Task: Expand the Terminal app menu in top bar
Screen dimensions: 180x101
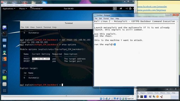Action: (x=37, y=9)
